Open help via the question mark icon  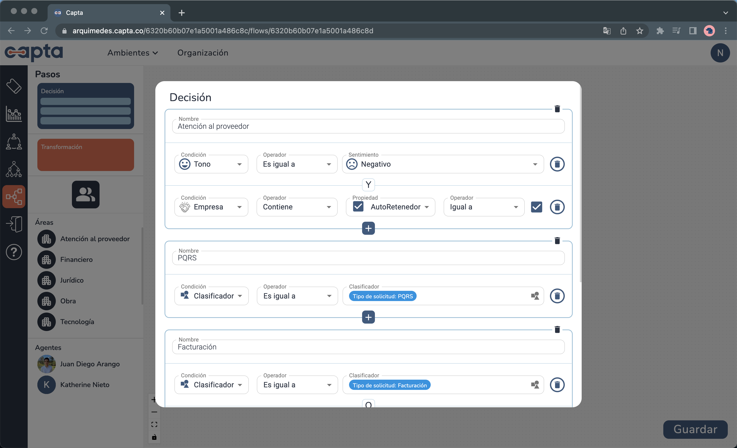click(14, 252)
